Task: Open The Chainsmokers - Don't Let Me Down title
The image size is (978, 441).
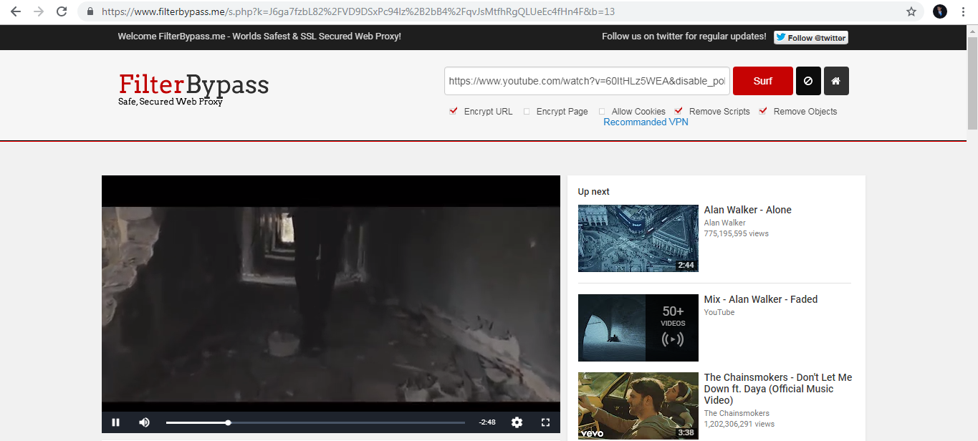Action: click(x=778, y=389)
